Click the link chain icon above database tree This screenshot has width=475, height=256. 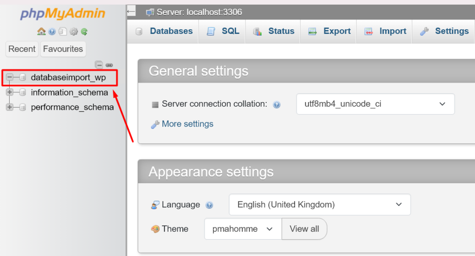pyautogui.click(x=109, y=65)
